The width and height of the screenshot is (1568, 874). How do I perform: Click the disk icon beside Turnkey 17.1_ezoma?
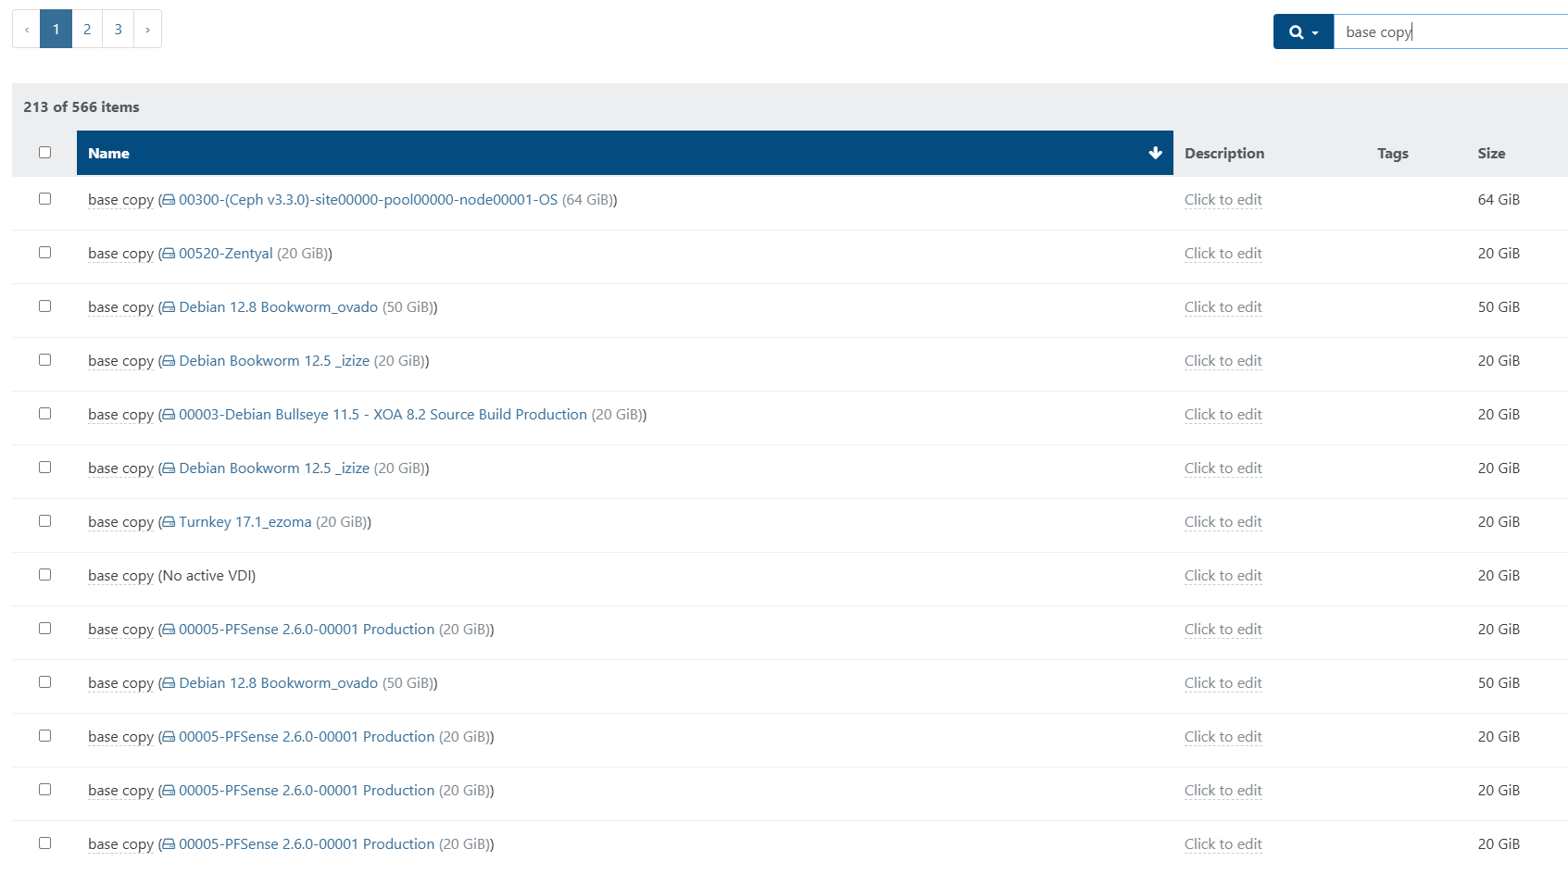coord(169,522)
